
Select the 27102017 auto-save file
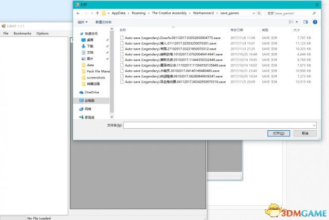(170, 49)
